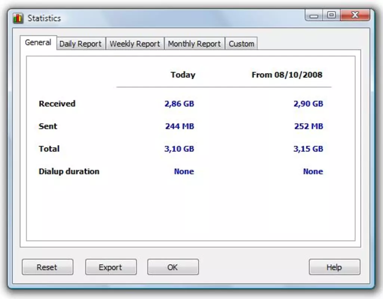Select the 3,15 GB total value

[x=308, y=149]
